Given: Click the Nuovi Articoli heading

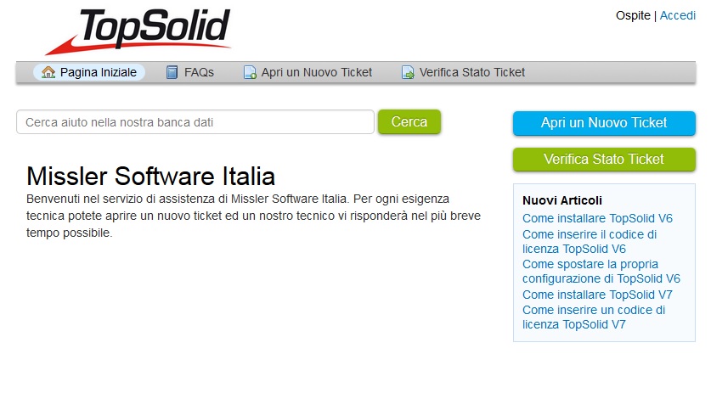Looking at the screenshot, I should 562,200.
